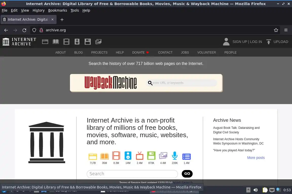Open the PROJECTS link
Viewport: 292px width, 194px height.
point(99,53)
